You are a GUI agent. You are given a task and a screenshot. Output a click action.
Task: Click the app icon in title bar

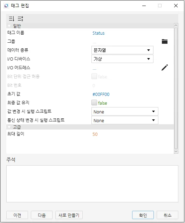click(6, 6)
